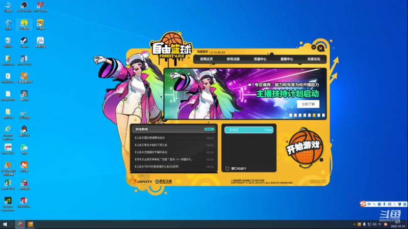Select the last banner carousel dot
This screenshot has height=229, width=408.
point(323,116)
